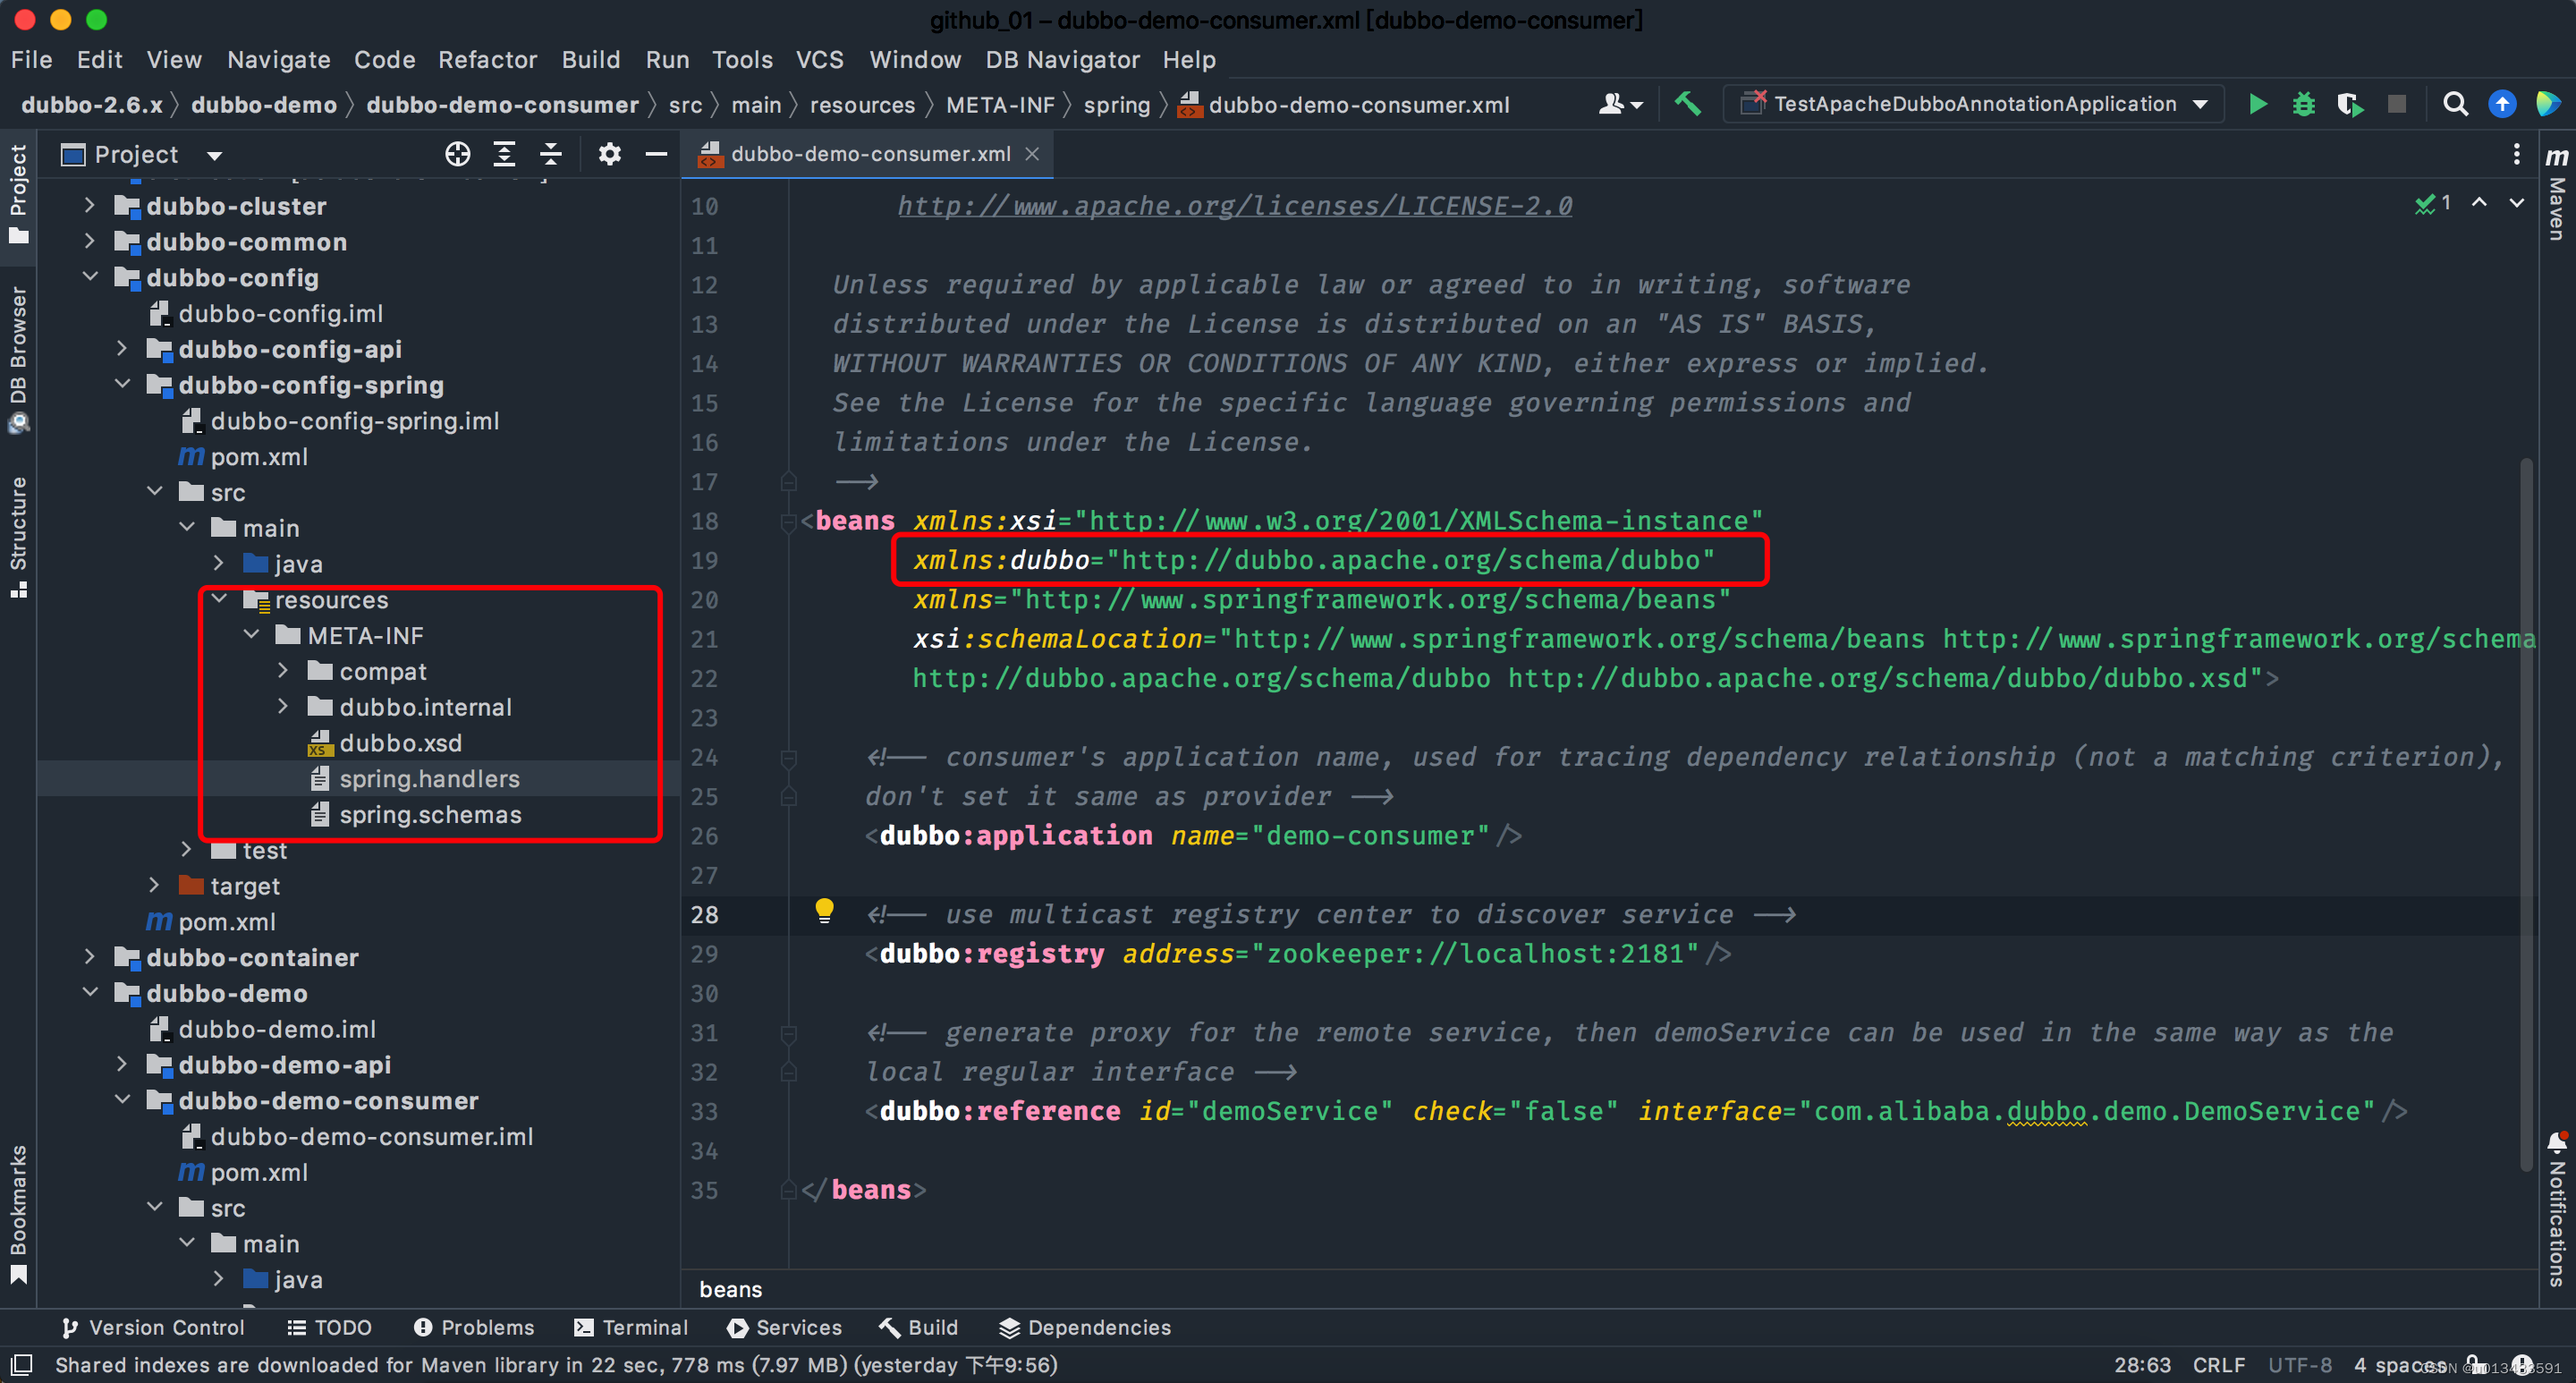Select opened file locate crosshair icon
2576x1383 pixels.
[x=458, y=154]
